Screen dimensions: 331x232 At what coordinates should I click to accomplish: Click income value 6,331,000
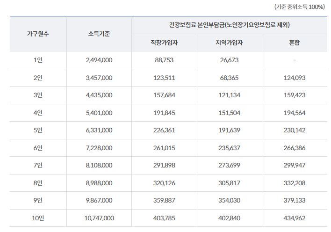tap(99, 130)
